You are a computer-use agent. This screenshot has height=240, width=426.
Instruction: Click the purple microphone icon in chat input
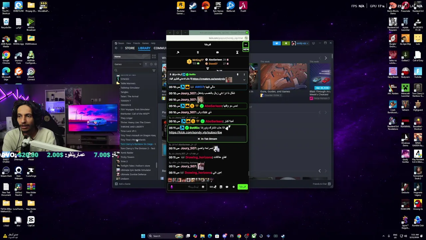click(x=172, y=187)
